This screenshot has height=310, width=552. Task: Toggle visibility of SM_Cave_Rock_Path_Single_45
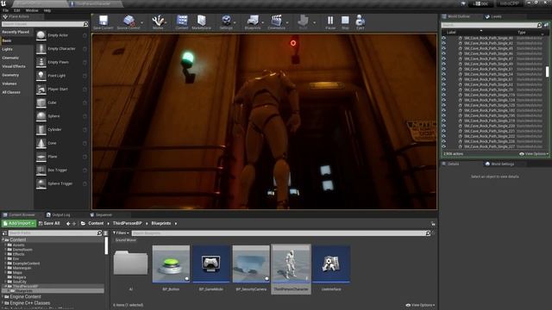[444, 48]
